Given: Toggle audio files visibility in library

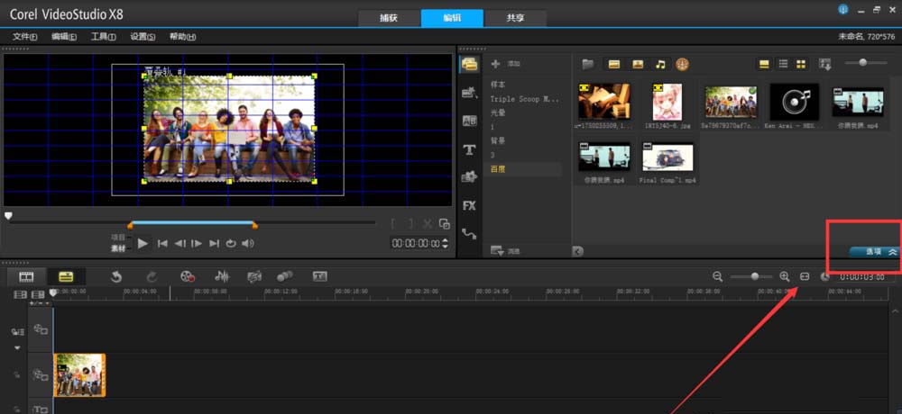Looking at the screenshot, I should tap(661, 64).
